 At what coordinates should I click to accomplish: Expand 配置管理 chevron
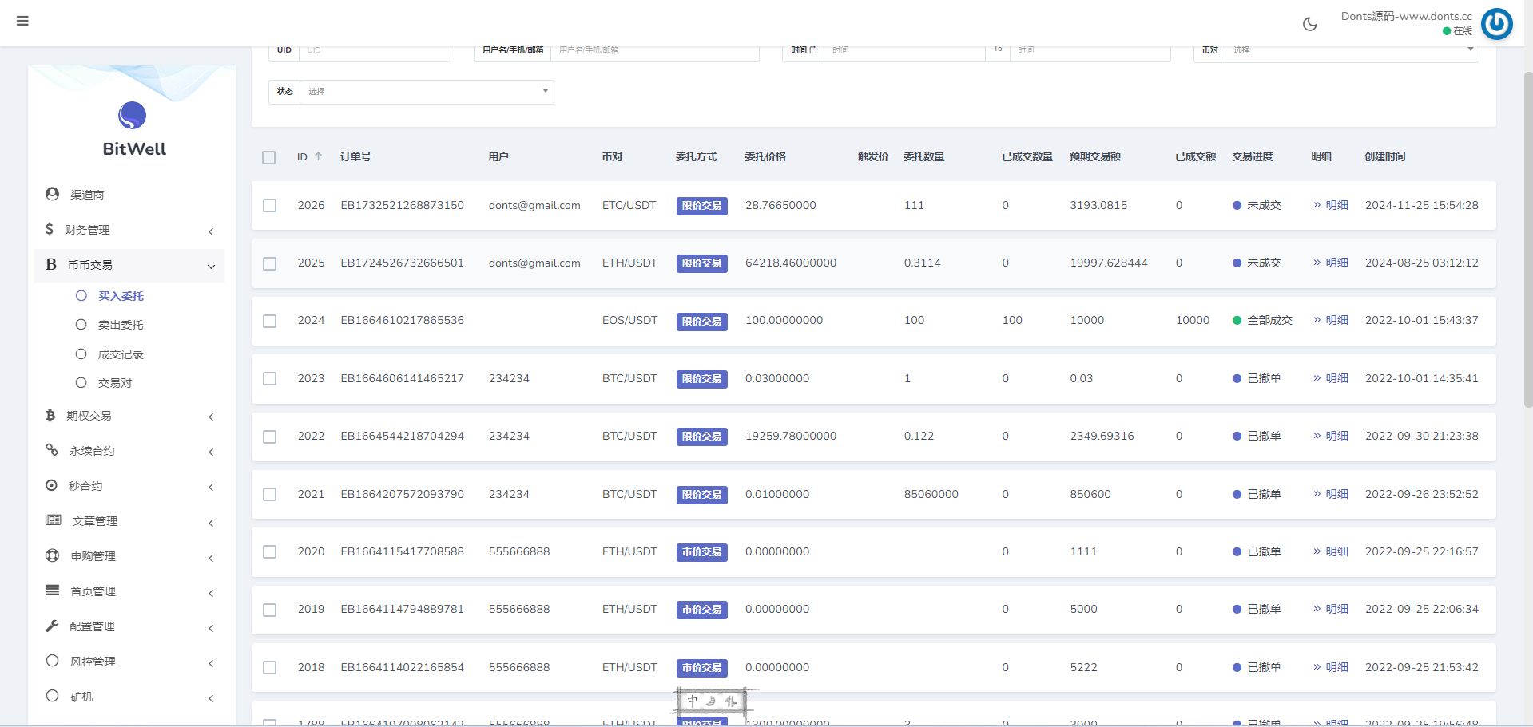[x=211, y=628]
